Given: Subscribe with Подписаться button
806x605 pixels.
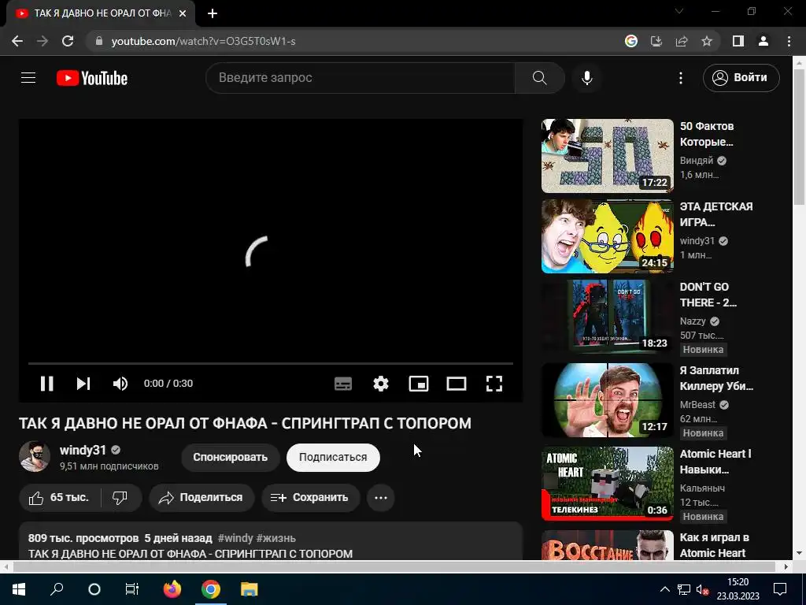Looking at the screenshot, I should point(333,458).
